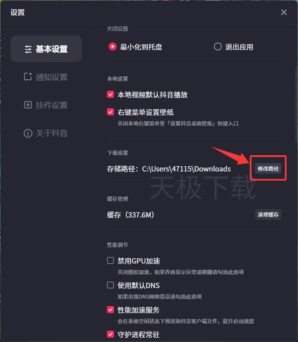The width and height of the screenshot is (298, 342).
Task: Disable the 性能加速服务 checkbox
Action: coord(110,310)
